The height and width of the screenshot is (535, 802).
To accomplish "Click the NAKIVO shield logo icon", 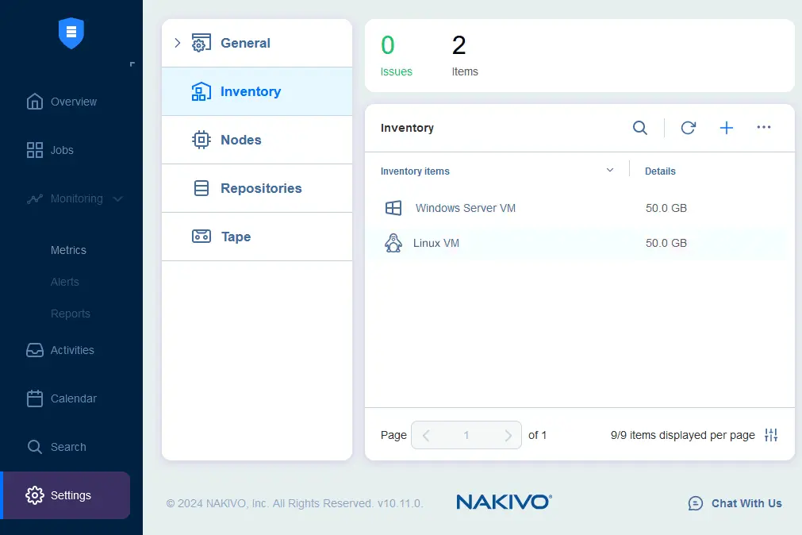I will coord(71,33).
